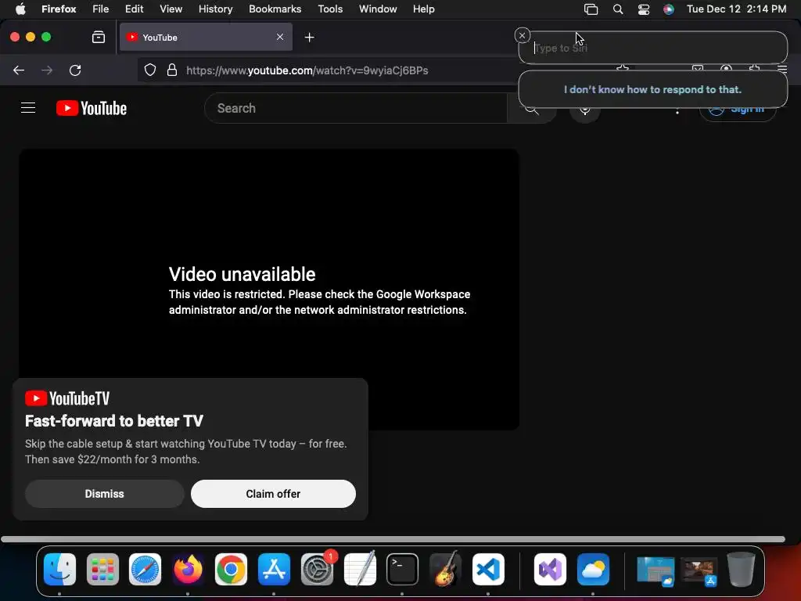Close the Siri prompt window
The height and width of the screenshot is (601, 801).
point(522,35)
